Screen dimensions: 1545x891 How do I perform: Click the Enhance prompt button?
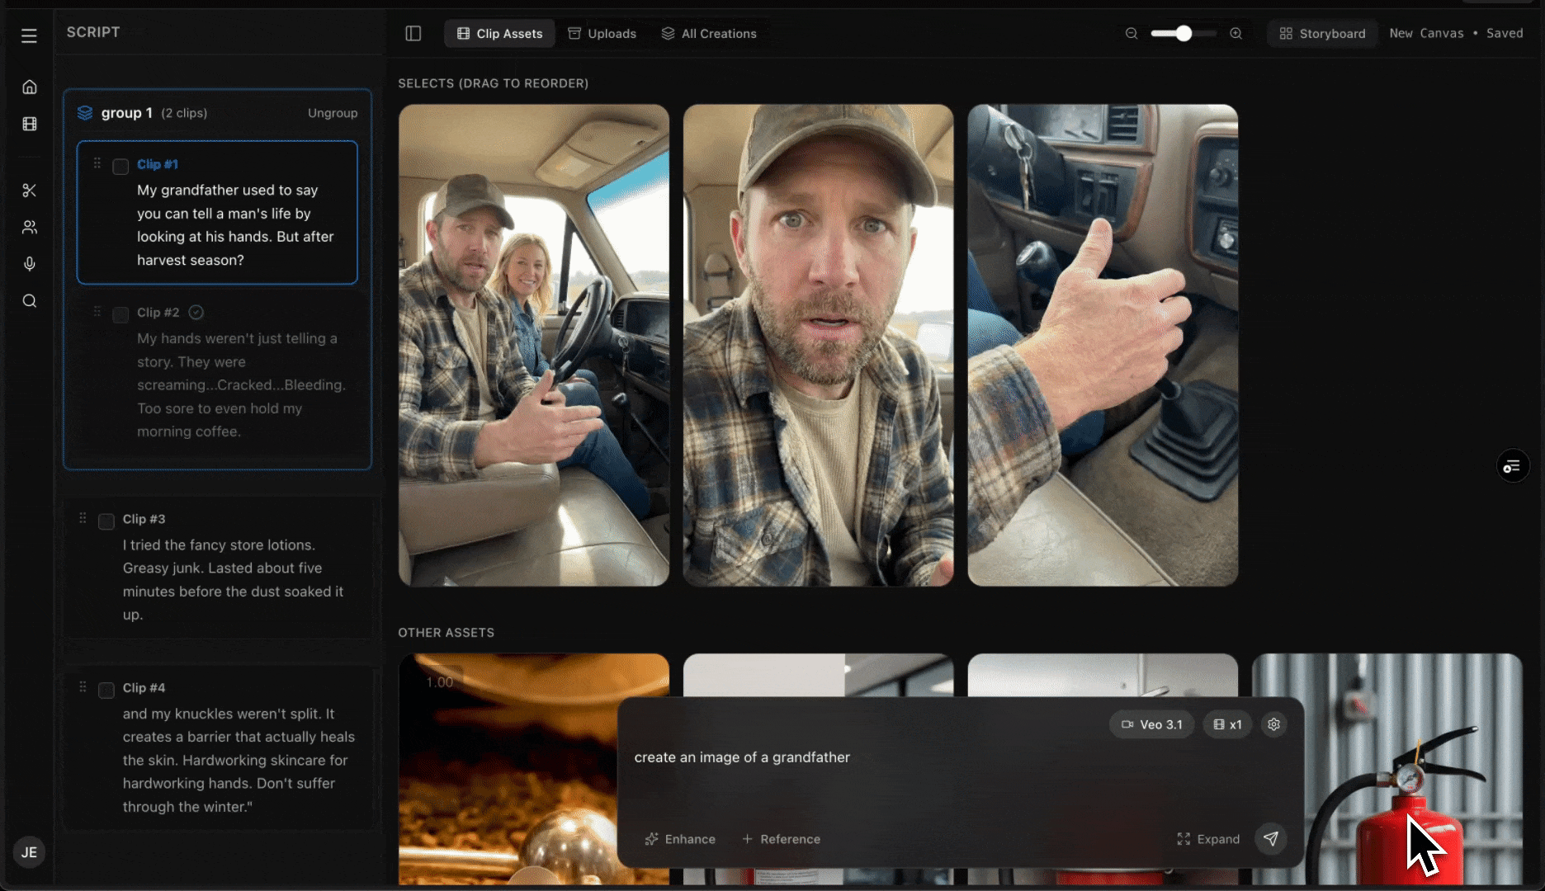click(x=680, y=839)
